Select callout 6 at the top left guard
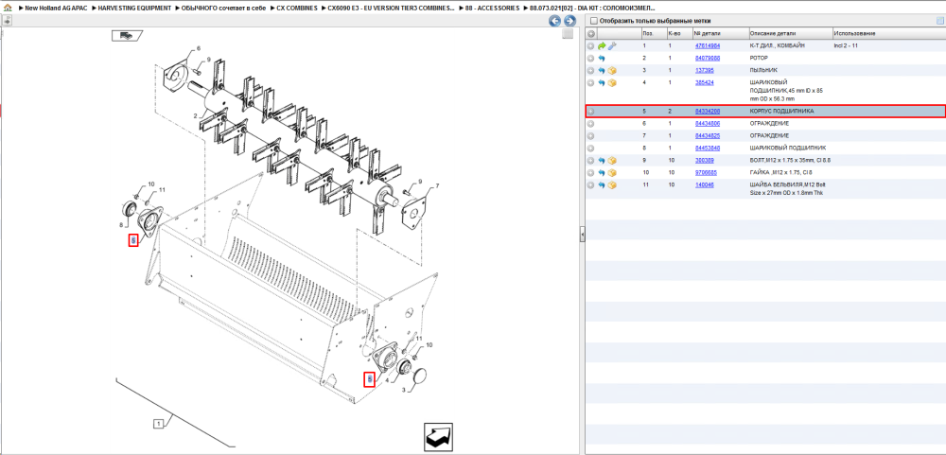The width and height of the screenshot is (946, 455). tap(199, 48)
